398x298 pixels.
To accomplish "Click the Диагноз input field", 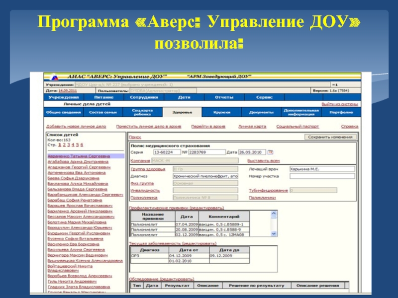I will pyautogui.click(x=205, y=176).
